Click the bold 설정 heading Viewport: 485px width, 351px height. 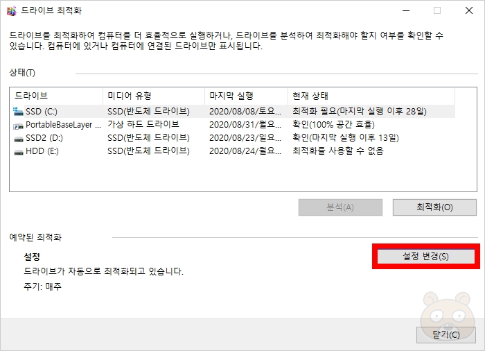coord(32,257)
